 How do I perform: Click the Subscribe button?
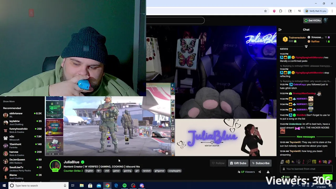(261, 163)
